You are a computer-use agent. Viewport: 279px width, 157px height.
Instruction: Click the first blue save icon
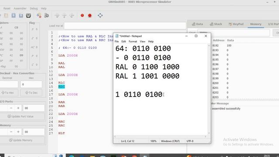(14, 16)
